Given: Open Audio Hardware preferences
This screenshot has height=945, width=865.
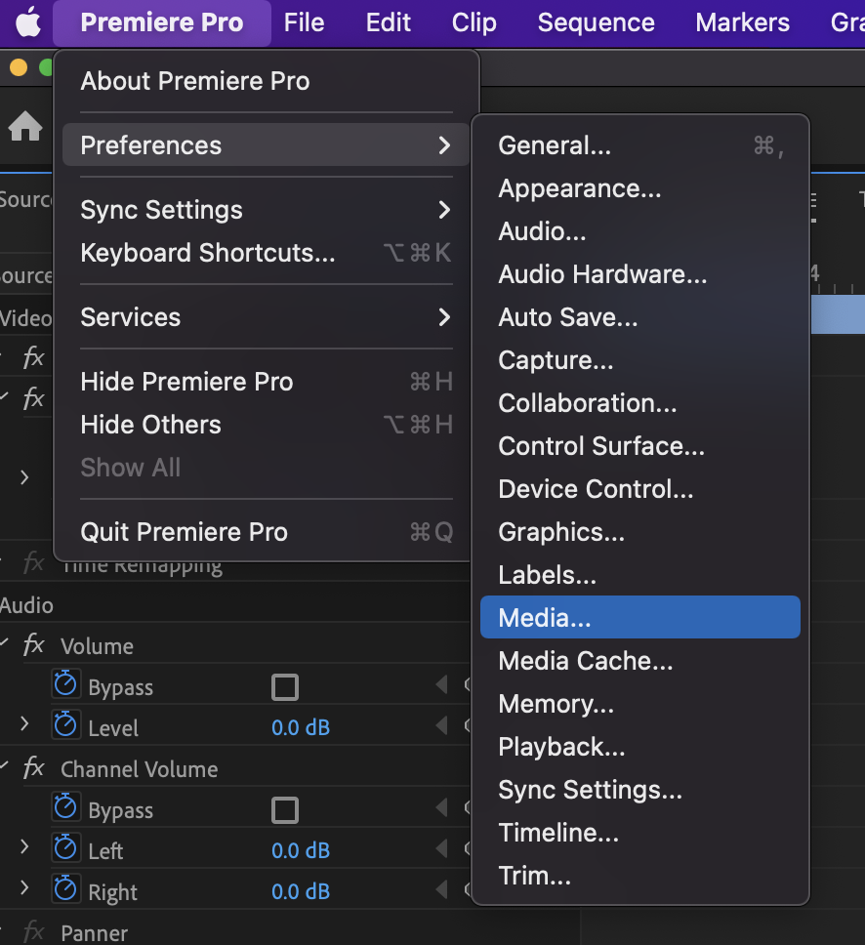Looking at the screenshot, I should pos(640,274).
